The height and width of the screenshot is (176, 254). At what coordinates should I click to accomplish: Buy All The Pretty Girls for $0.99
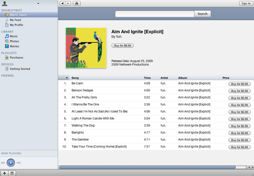(239, 98)
